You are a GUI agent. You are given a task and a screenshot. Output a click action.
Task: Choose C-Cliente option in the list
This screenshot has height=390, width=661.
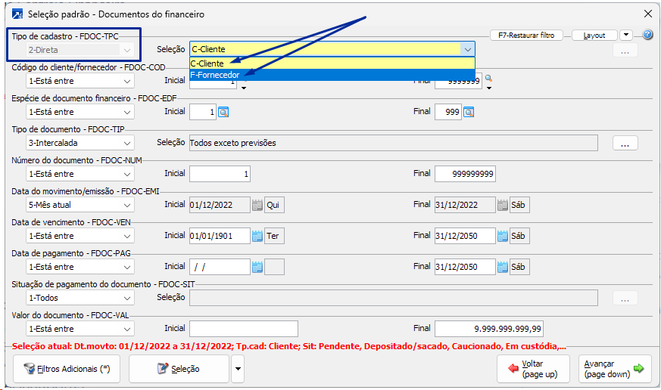[209, 63]
